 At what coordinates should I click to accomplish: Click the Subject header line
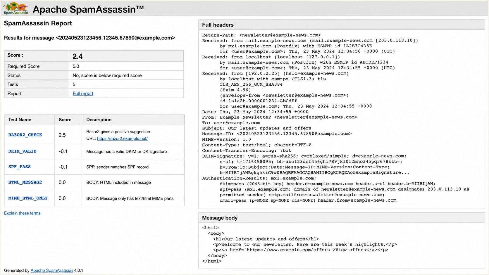pyautogui.click(x=257, y=128)
